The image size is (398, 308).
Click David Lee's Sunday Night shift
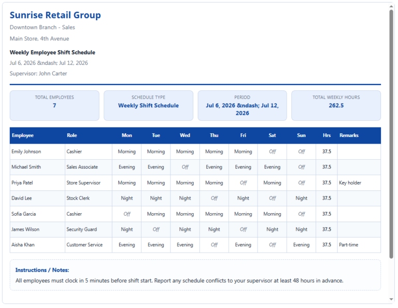(x=301, y=198)
